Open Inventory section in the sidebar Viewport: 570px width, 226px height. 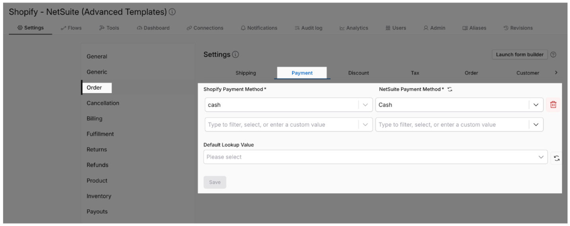[99, 196]
